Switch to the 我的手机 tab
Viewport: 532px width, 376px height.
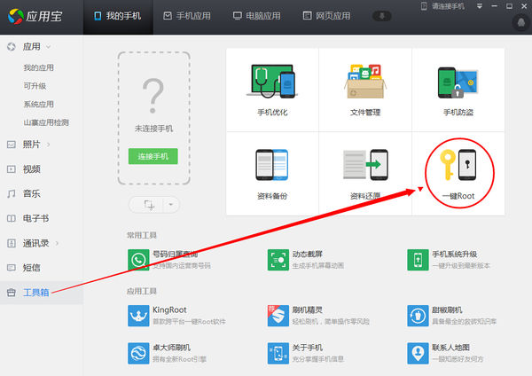pos(118,16)
